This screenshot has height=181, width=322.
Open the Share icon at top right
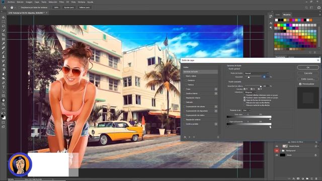click(319, 8)
